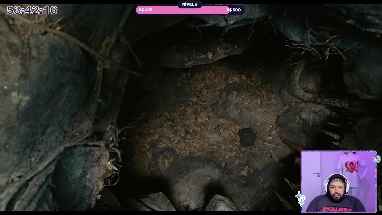
Task: Click the R$ 435 current amount
Action: 146,10
